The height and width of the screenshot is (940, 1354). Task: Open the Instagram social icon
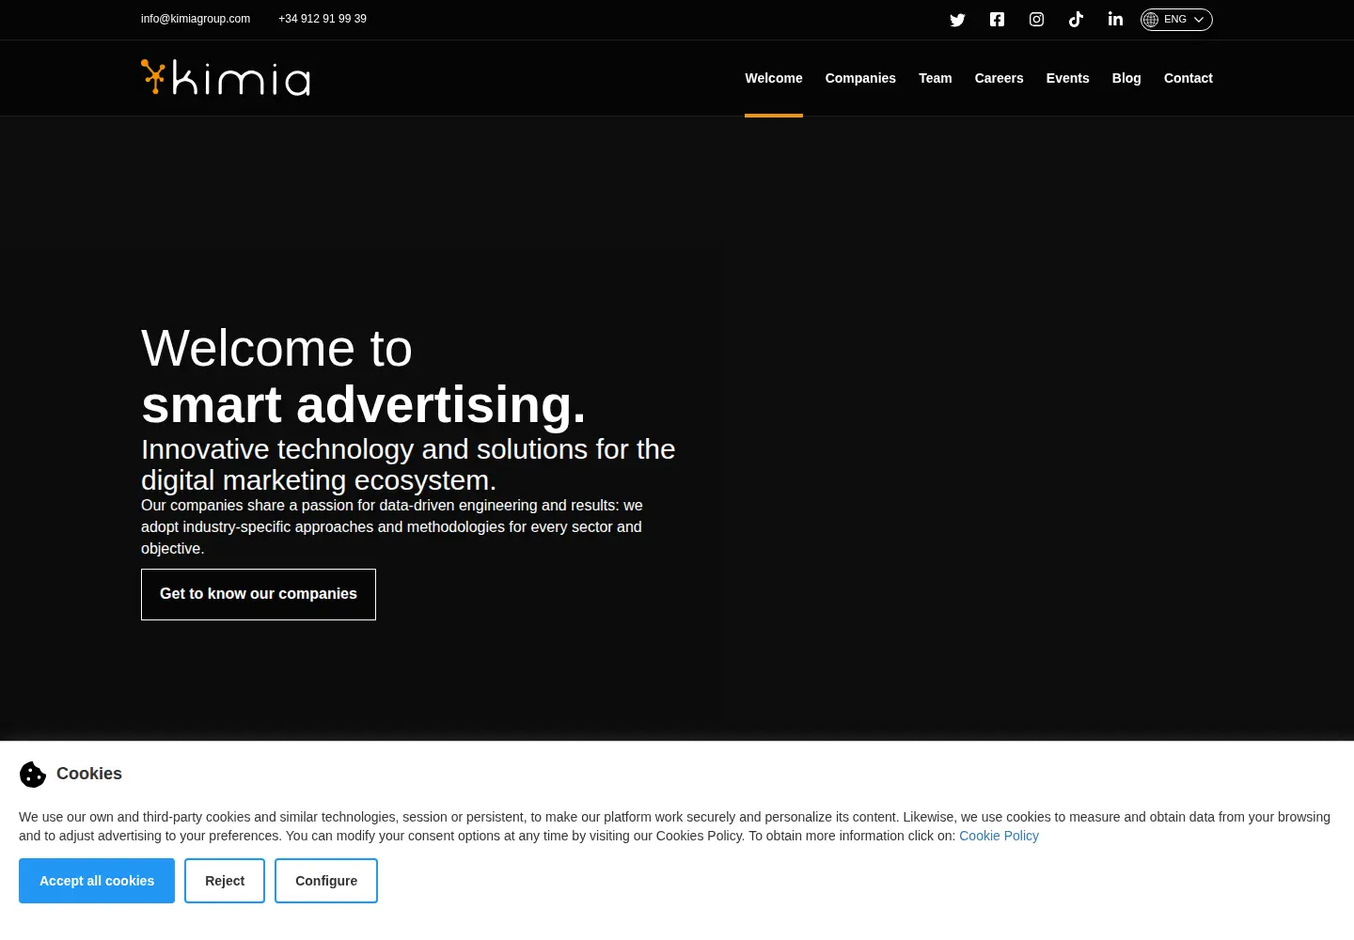[1036, 20]
